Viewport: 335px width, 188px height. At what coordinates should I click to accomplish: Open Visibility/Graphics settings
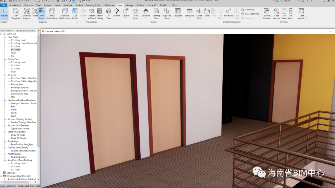(x=27, y=13)
